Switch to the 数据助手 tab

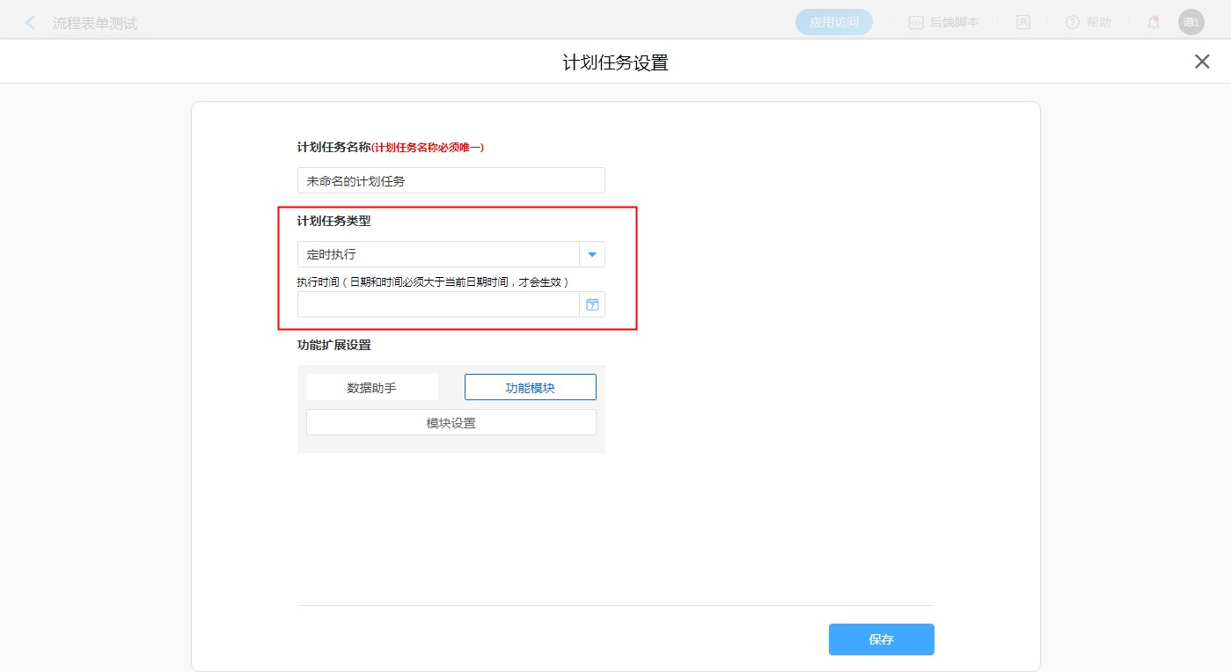click(372, 387)
